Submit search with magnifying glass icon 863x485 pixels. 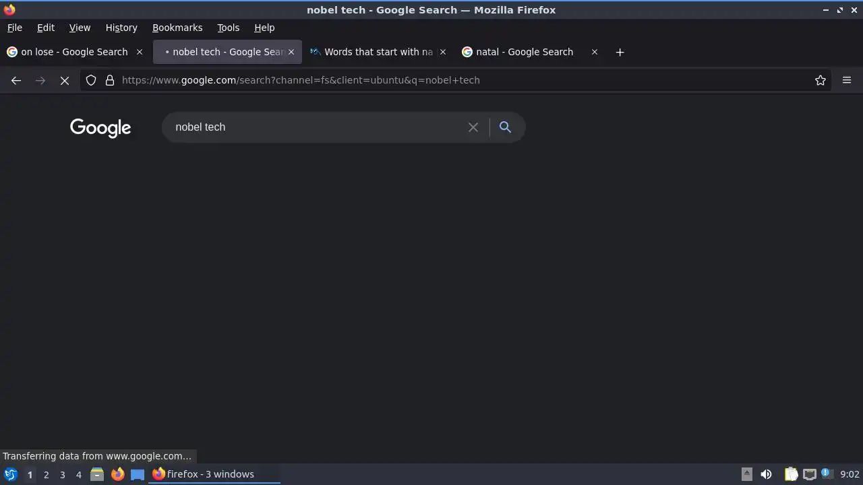(x=505, y=127)
